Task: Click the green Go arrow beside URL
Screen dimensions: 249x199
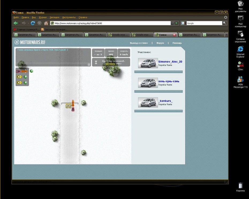Action: [177, 23]
